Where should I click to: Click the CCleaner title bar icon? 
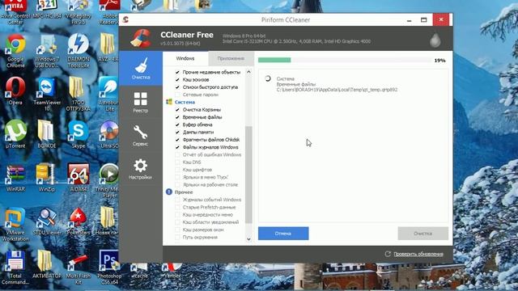click(x=125, y=19)
